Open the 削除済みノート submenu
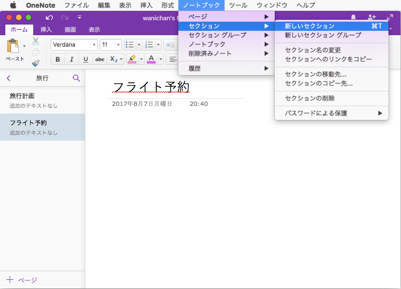 tap(227, 53)
